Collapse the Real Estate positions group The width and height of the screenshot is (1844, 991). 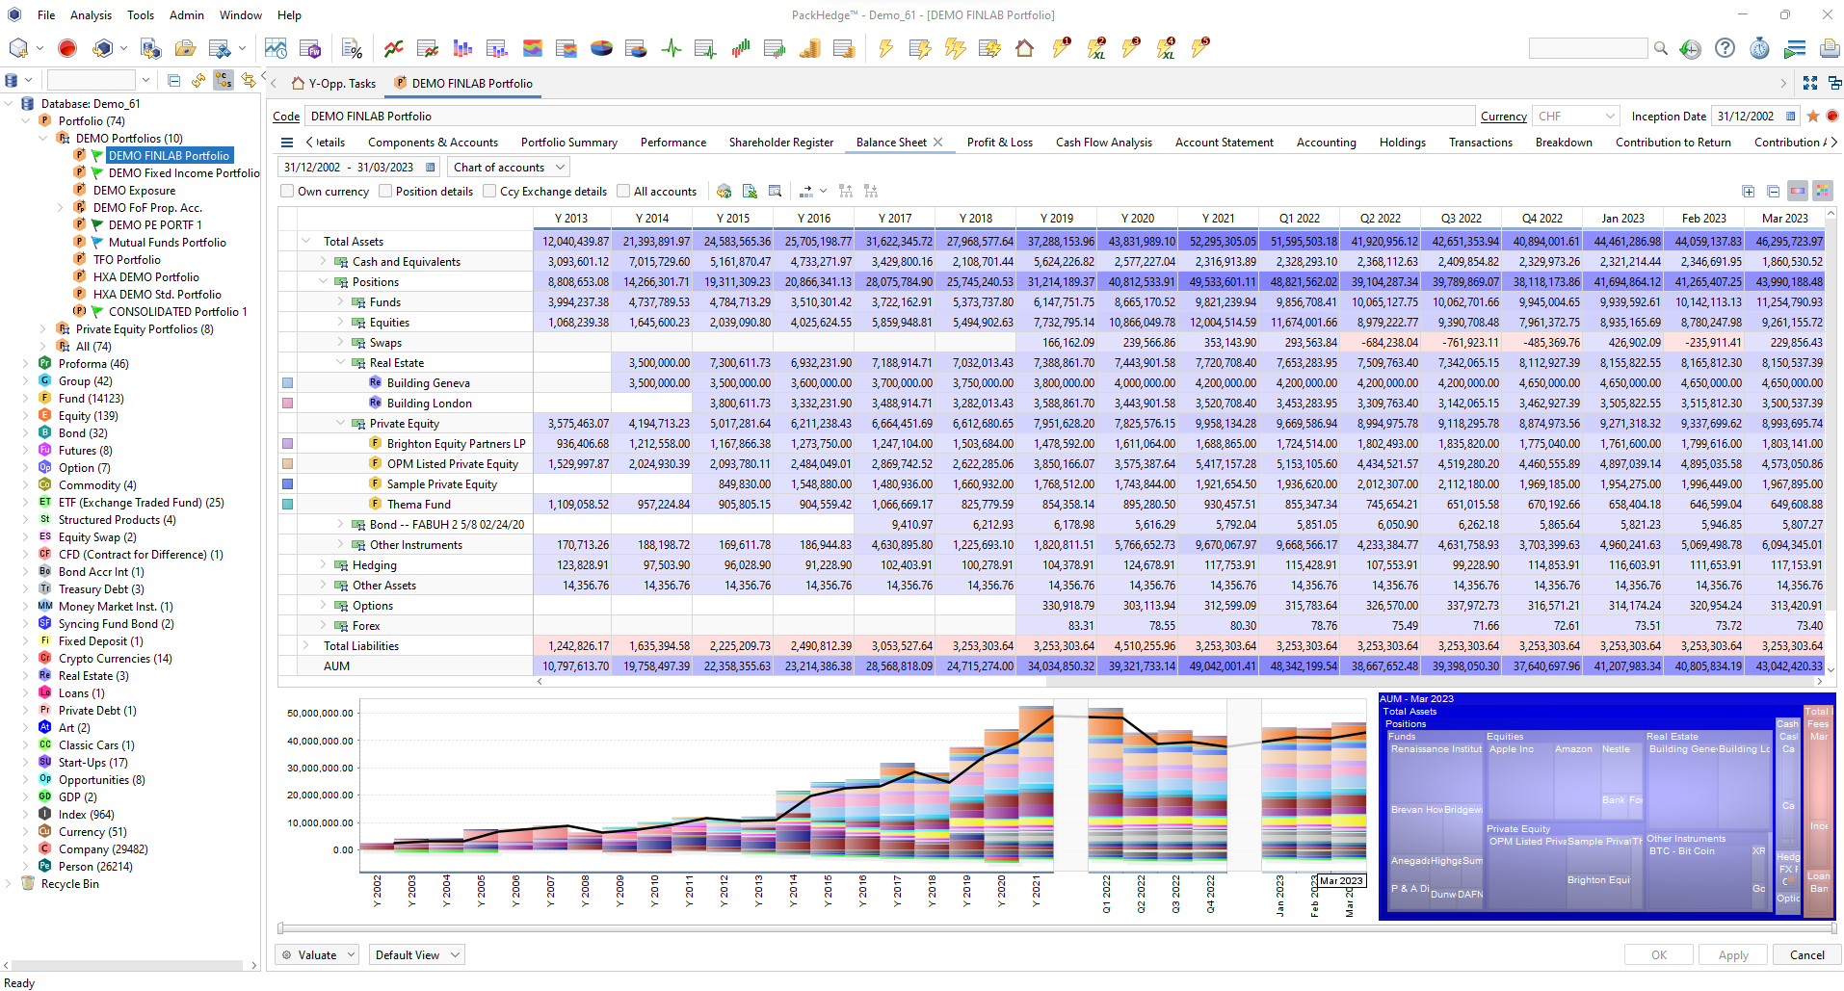pos(340,362)
